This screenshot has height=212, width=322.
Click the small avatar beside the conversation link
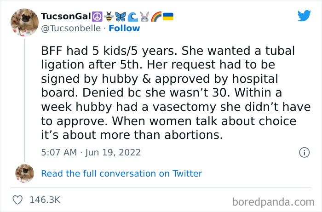(x=24, y=173)
